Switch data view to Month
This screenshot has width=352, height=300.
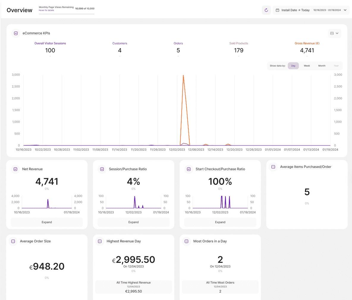pos(322,66)
